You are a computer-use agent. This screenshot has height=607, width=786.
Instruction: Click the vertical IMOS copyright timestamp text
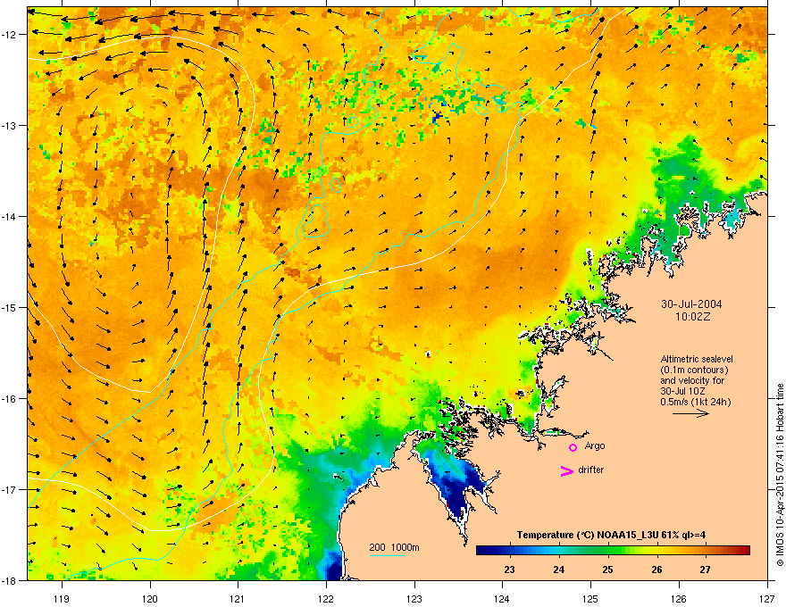coord(780,475)
